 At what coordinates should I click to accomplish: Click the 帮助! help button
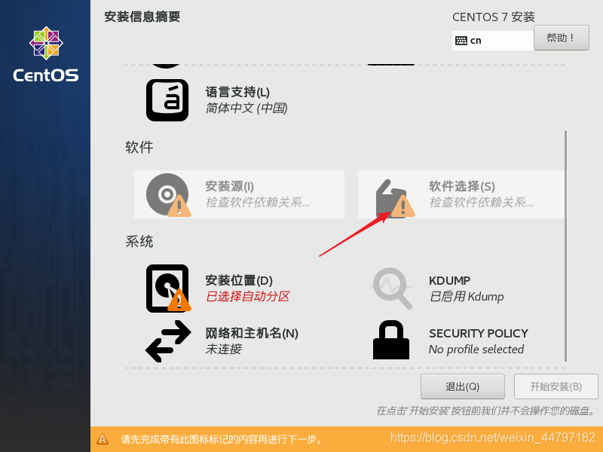pos(561,38)
